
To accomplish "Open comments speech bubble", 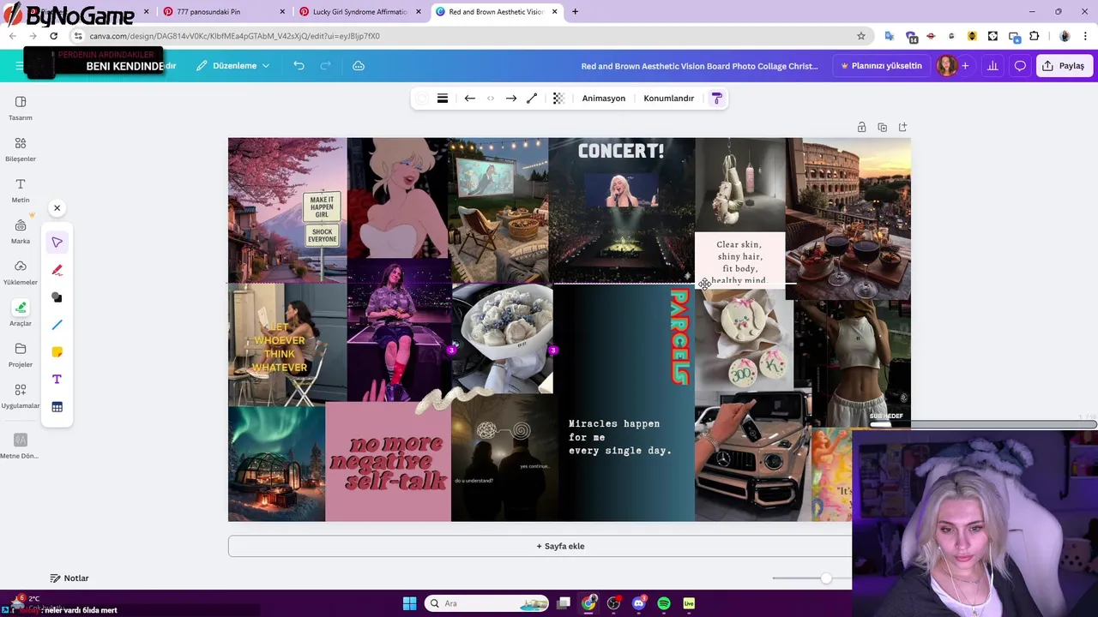I will coord(1020,66).
